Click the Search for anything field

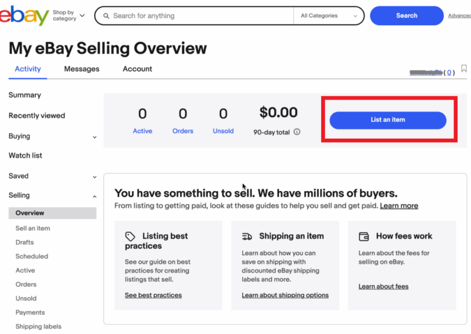199,16
